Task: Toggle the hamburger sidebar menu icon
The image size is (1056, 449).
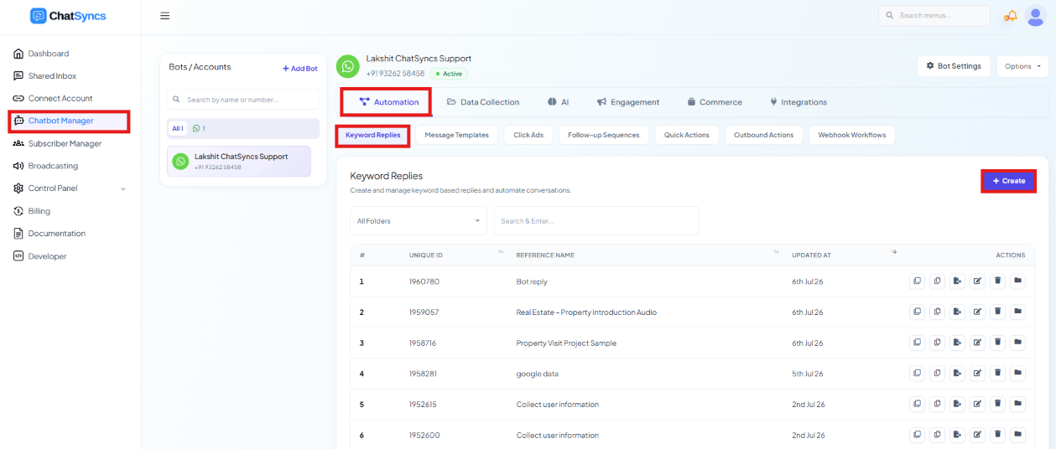Action: [164, 16]
